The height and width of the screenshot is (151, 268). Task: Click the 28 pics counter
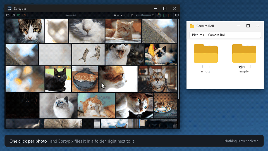tap(118, 15)
